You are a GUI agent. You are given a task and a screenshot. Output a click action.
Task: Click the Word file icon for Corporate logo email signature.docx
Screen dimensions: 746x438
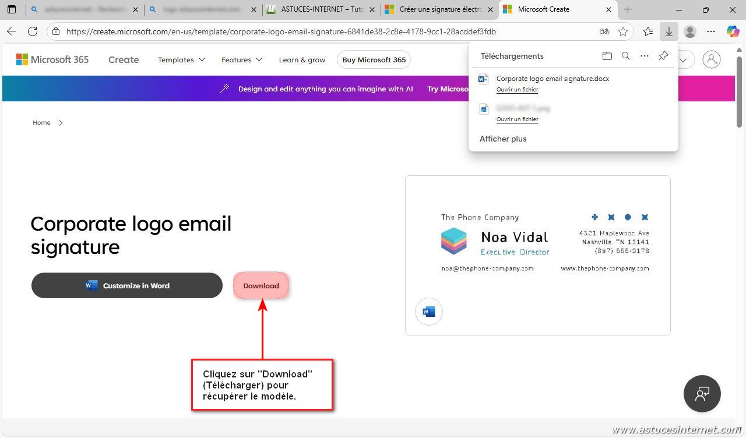483,79
